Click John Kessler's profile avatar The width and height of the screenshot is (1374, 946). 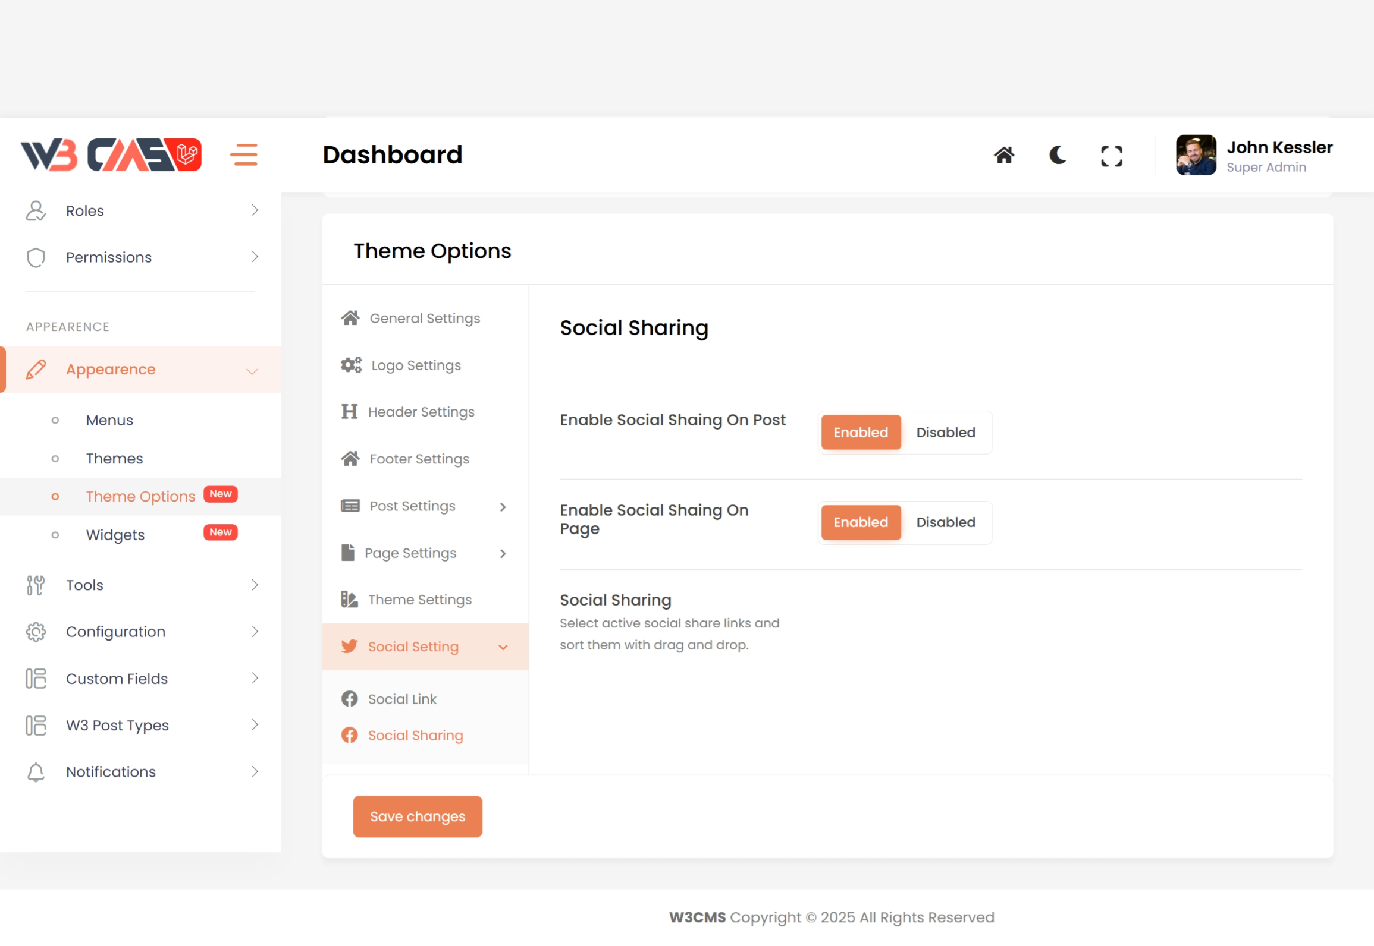pos(1195,155)
